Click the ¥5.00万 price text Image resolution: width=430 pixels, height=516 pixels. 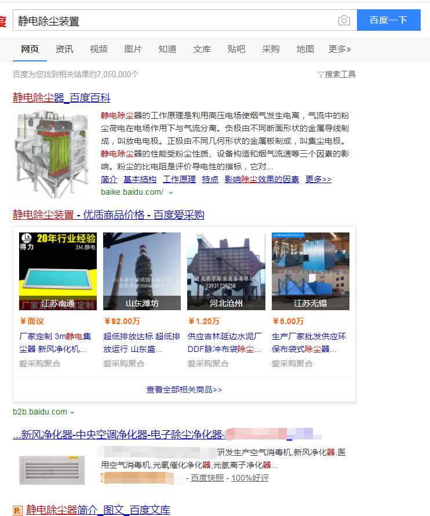pyautogui.click(x=288, y=321)
